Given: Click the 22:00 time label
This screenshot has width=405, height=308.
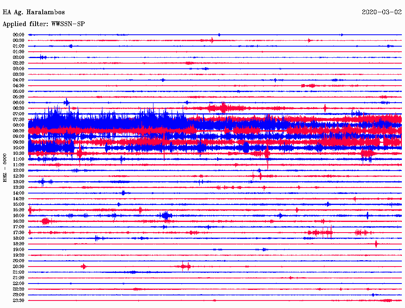Looking at the screenshot, I should tap(19, 284).
